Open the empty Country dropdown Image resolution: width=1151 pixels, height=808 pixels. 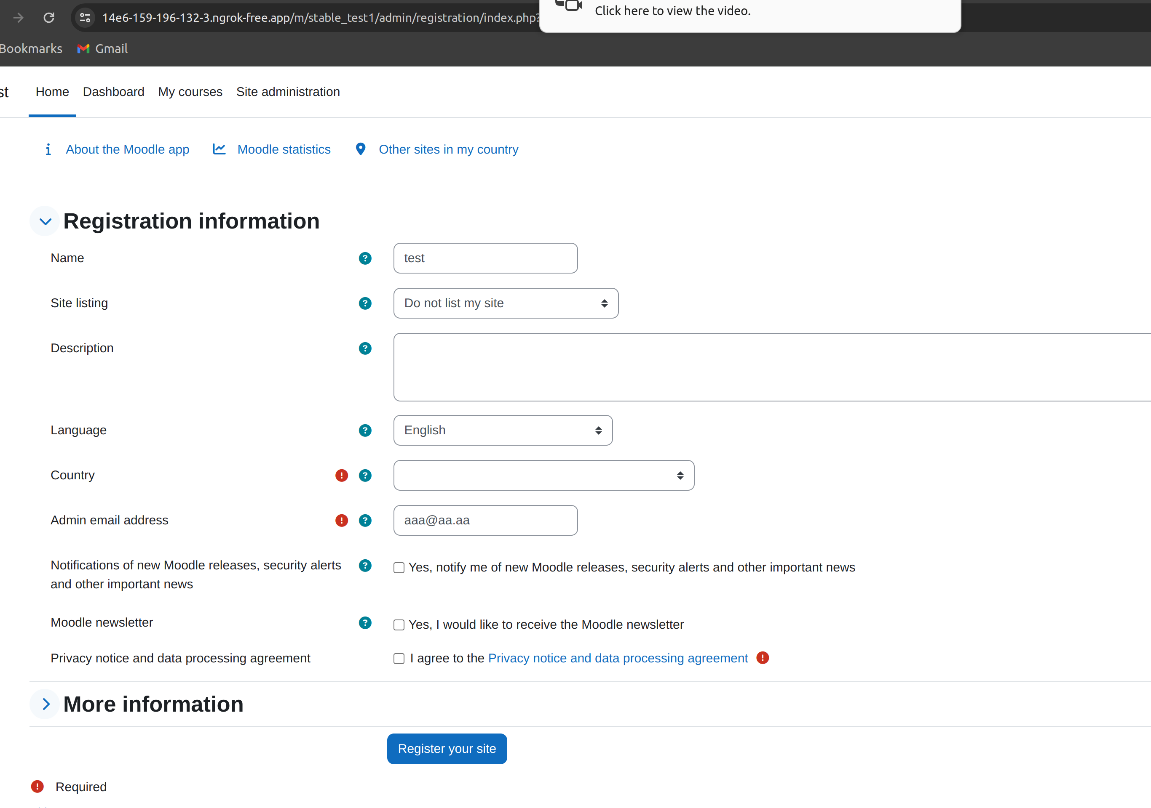coord(544,476)
